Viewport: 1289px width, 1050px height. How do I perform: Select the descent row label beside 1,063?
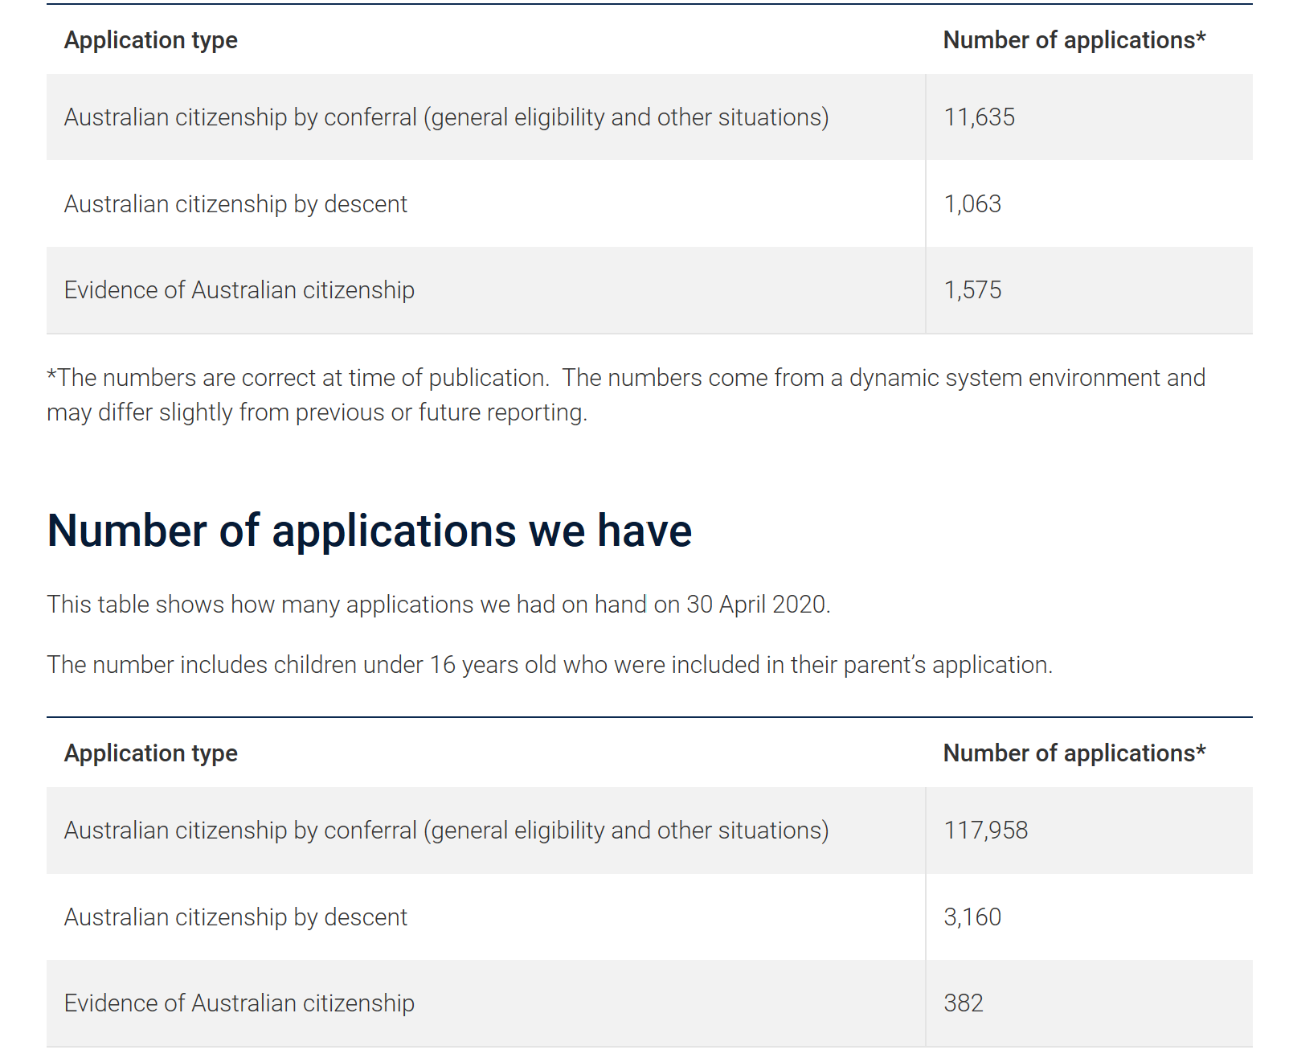tap(235, 204)
